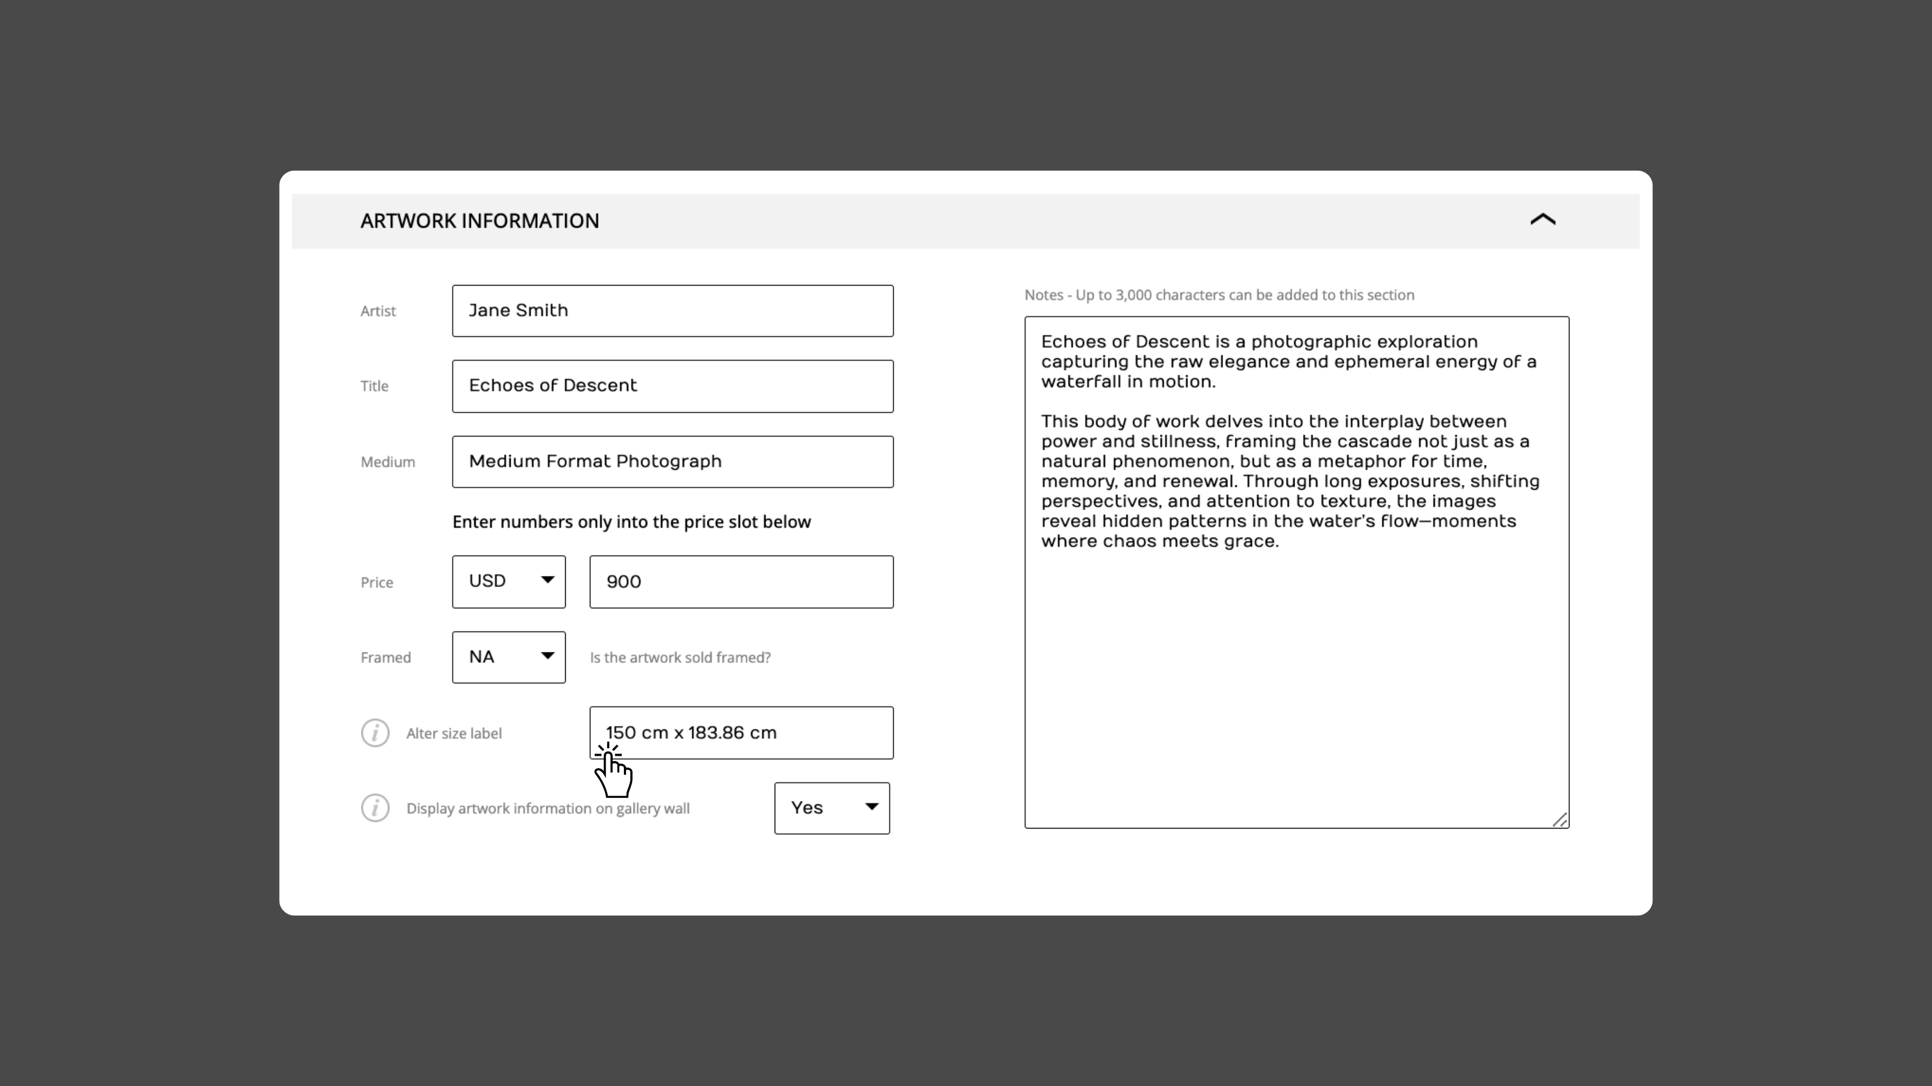Click the Artist field containing Jane Smith
This screenshot has height=1086, width=1932.
point(673,310)
